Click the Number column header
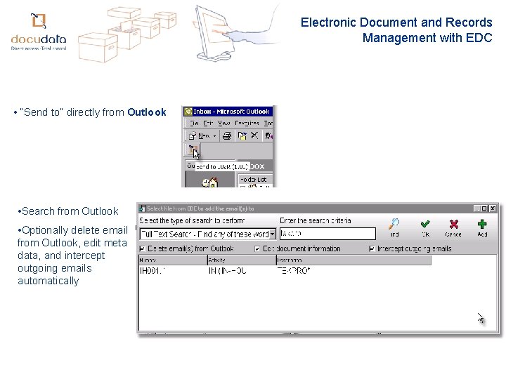This screenshot has height=379, width=506. pyautogui.click(x=173, y=260)
